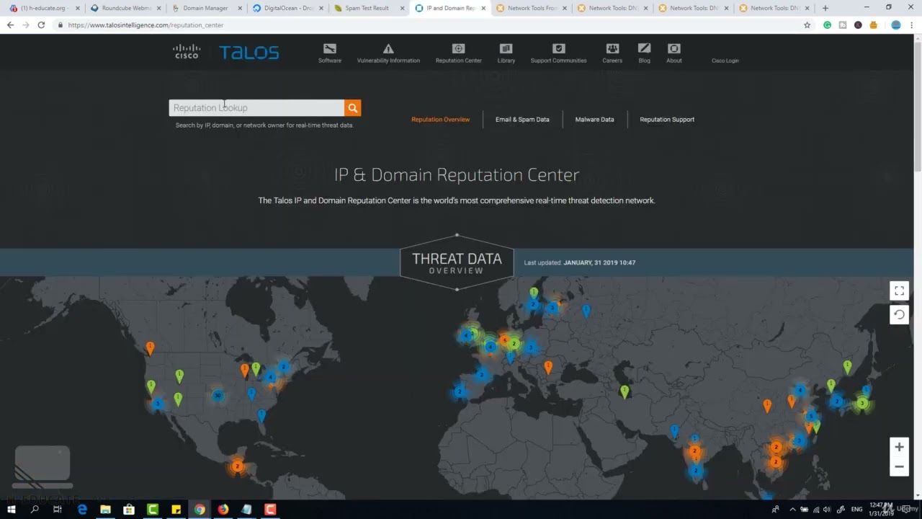Open a new browser tab
The height and width of the screenshot is (519, 922).
pyautogui.click(x=825, y=8)
